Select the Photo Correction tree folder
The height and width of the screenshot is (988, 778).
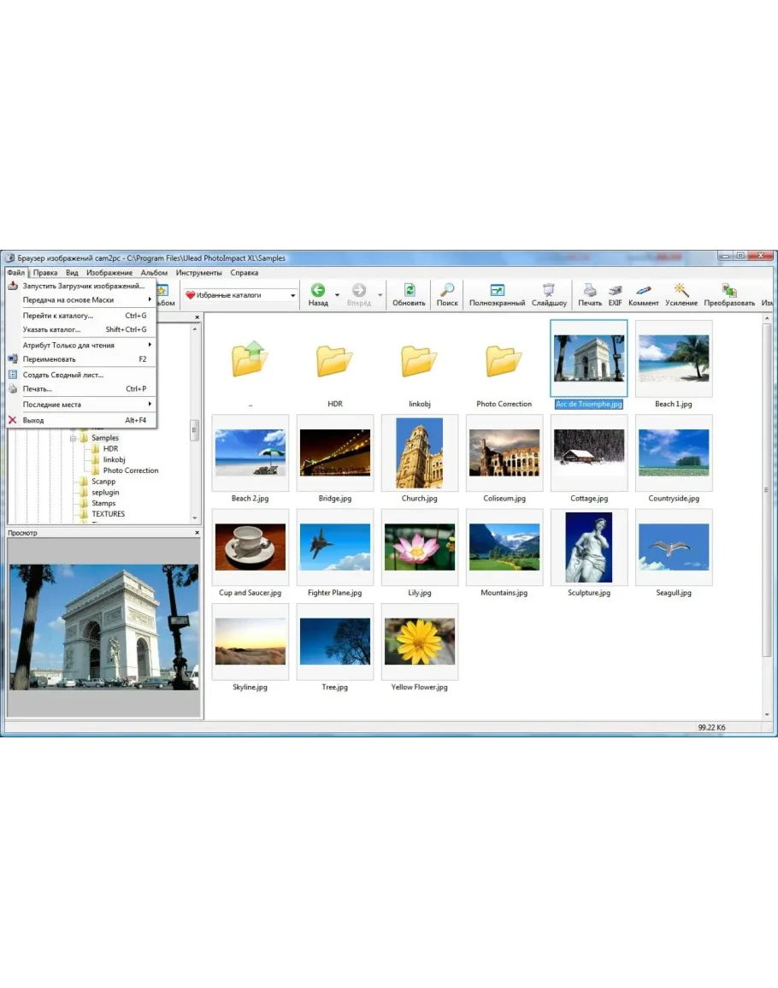coord(130,470)
